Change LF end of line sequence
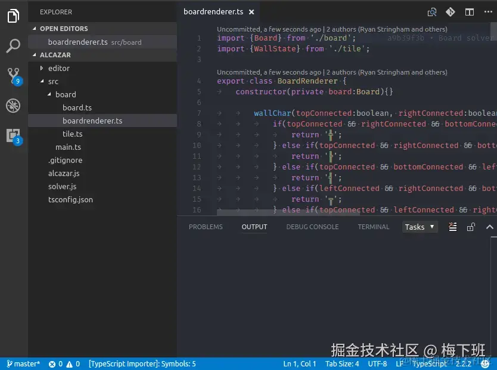This screenshot has height=370, width=497. 399,363
